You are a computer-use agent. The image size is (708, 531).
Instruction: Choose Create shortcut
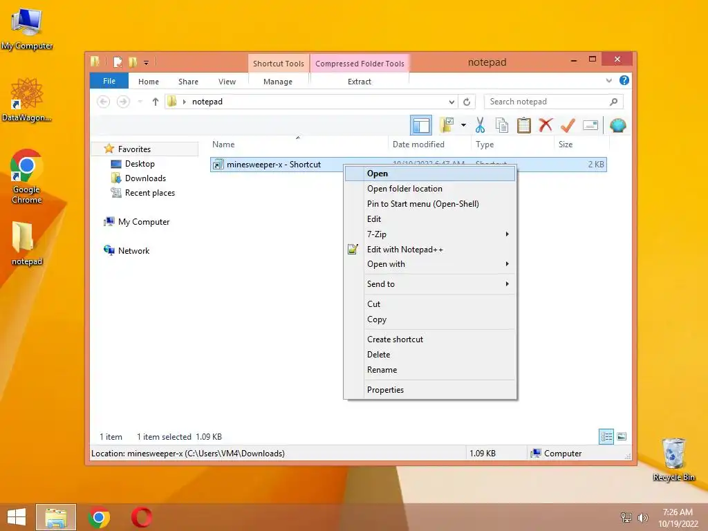pyautogui.click(x=430, y=339)
